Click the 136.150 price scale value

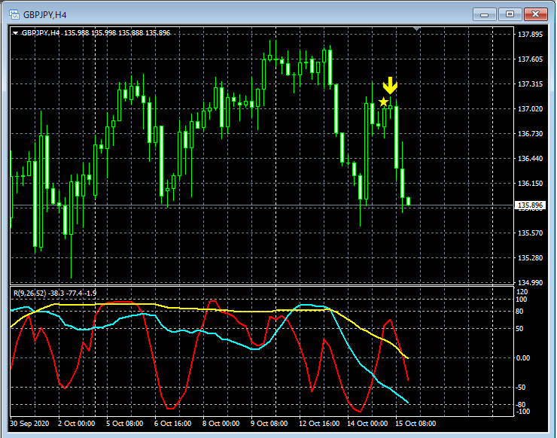(x=530, y=184)
